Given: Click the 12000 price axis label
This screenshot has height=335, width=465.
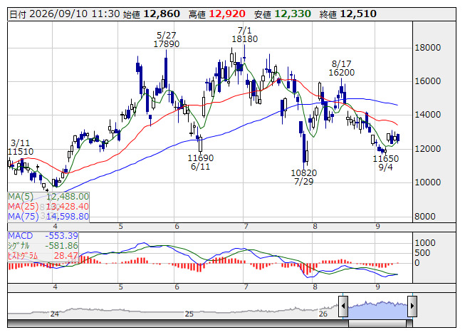Looking at the screenshot, I should tap(428, 149).
